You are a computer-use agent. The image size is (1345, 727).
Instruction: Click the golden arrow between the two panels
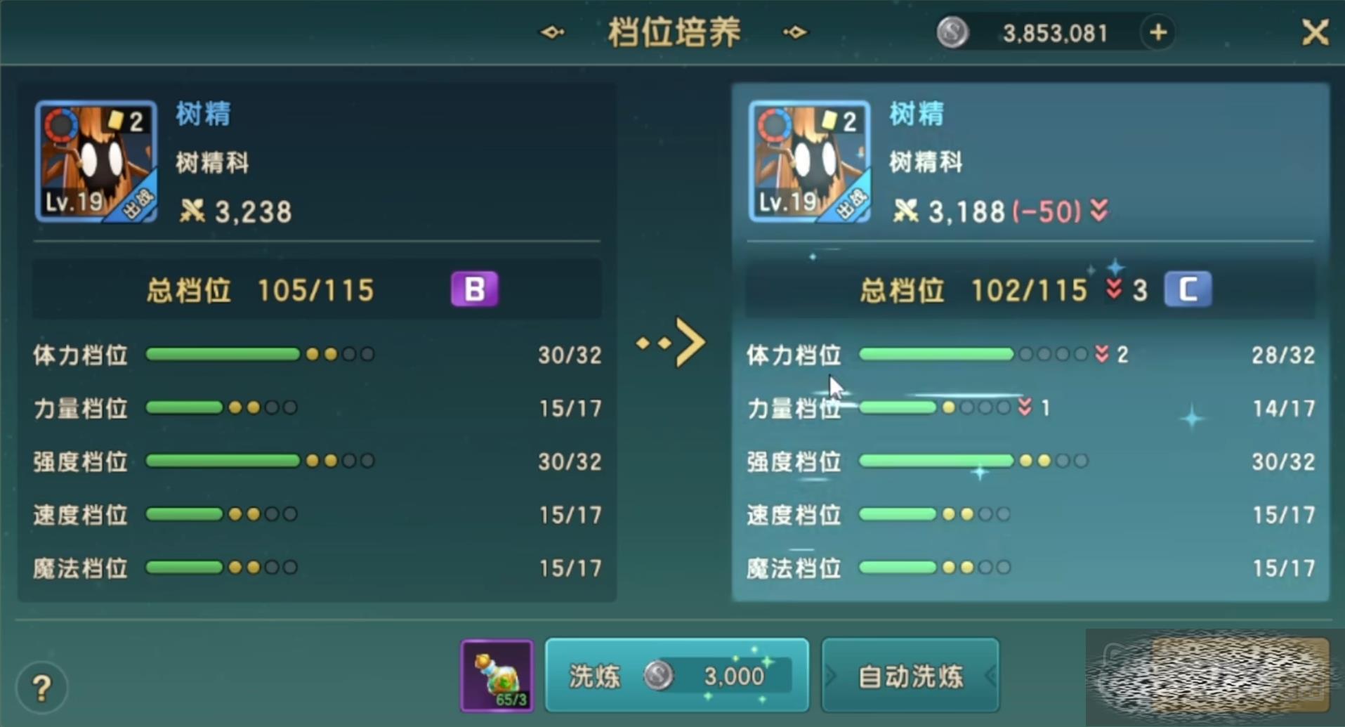click(671, 343)
